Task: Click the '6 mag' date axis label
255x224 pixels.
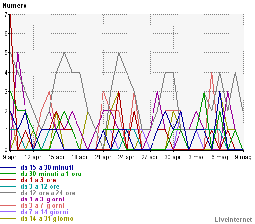Action: (x=220, y=157)
